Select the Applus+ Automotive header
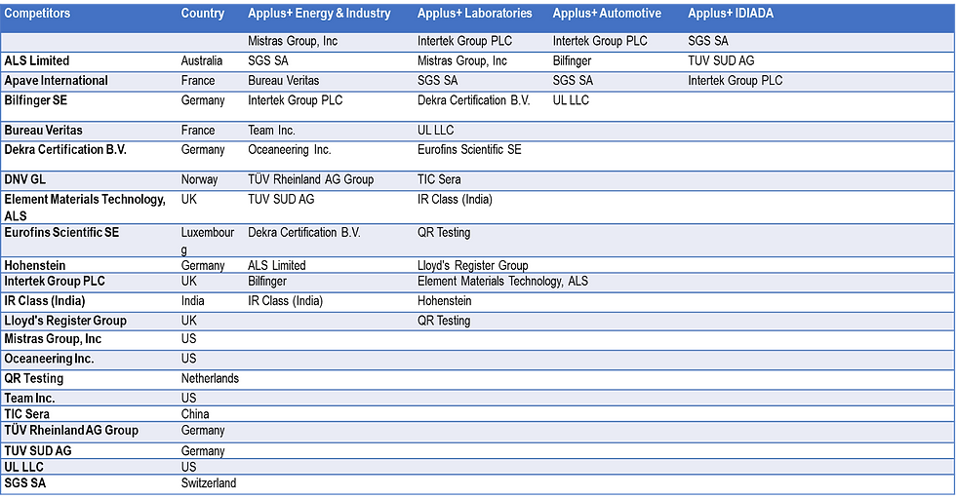This screenshot has width=956, height=498. tap(607, 14)
